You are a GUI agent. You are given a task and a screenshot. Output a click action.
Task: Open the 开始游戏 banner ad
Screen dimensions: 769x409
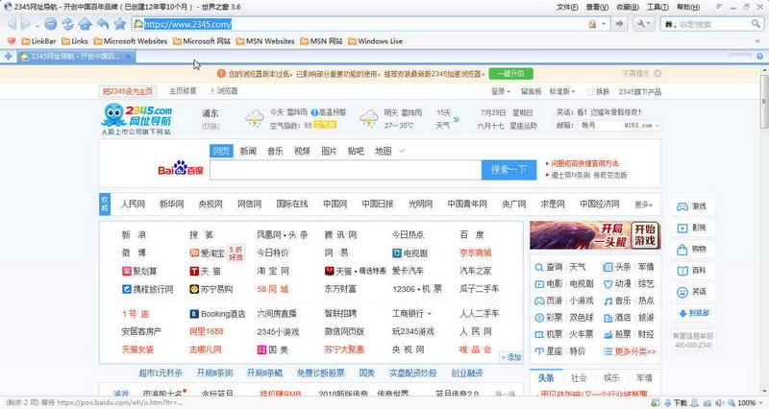pyautogui.click(x=595, y=235)
